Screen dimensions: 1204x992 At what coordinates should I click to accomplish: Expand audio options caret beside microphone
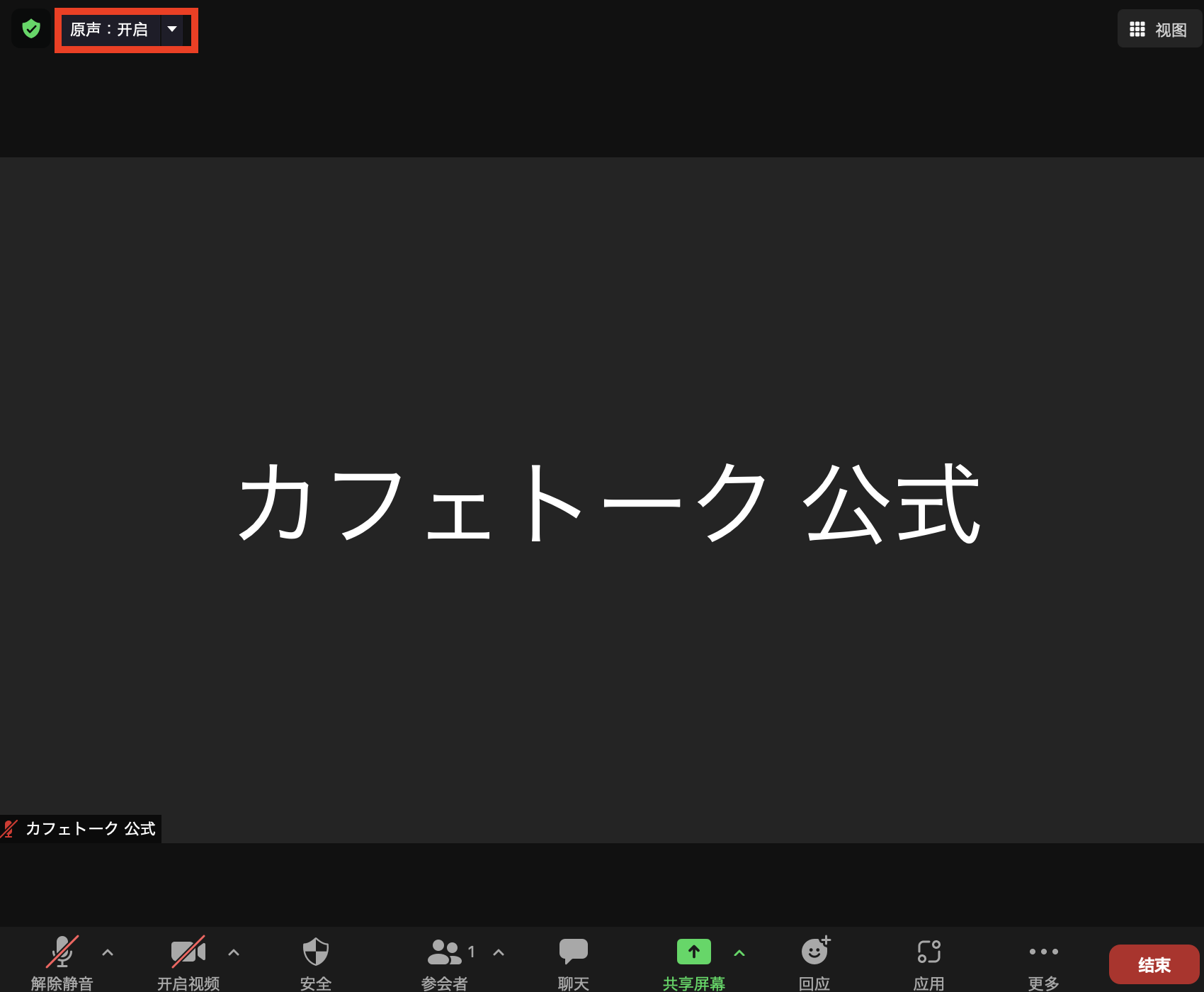point(108,952)
